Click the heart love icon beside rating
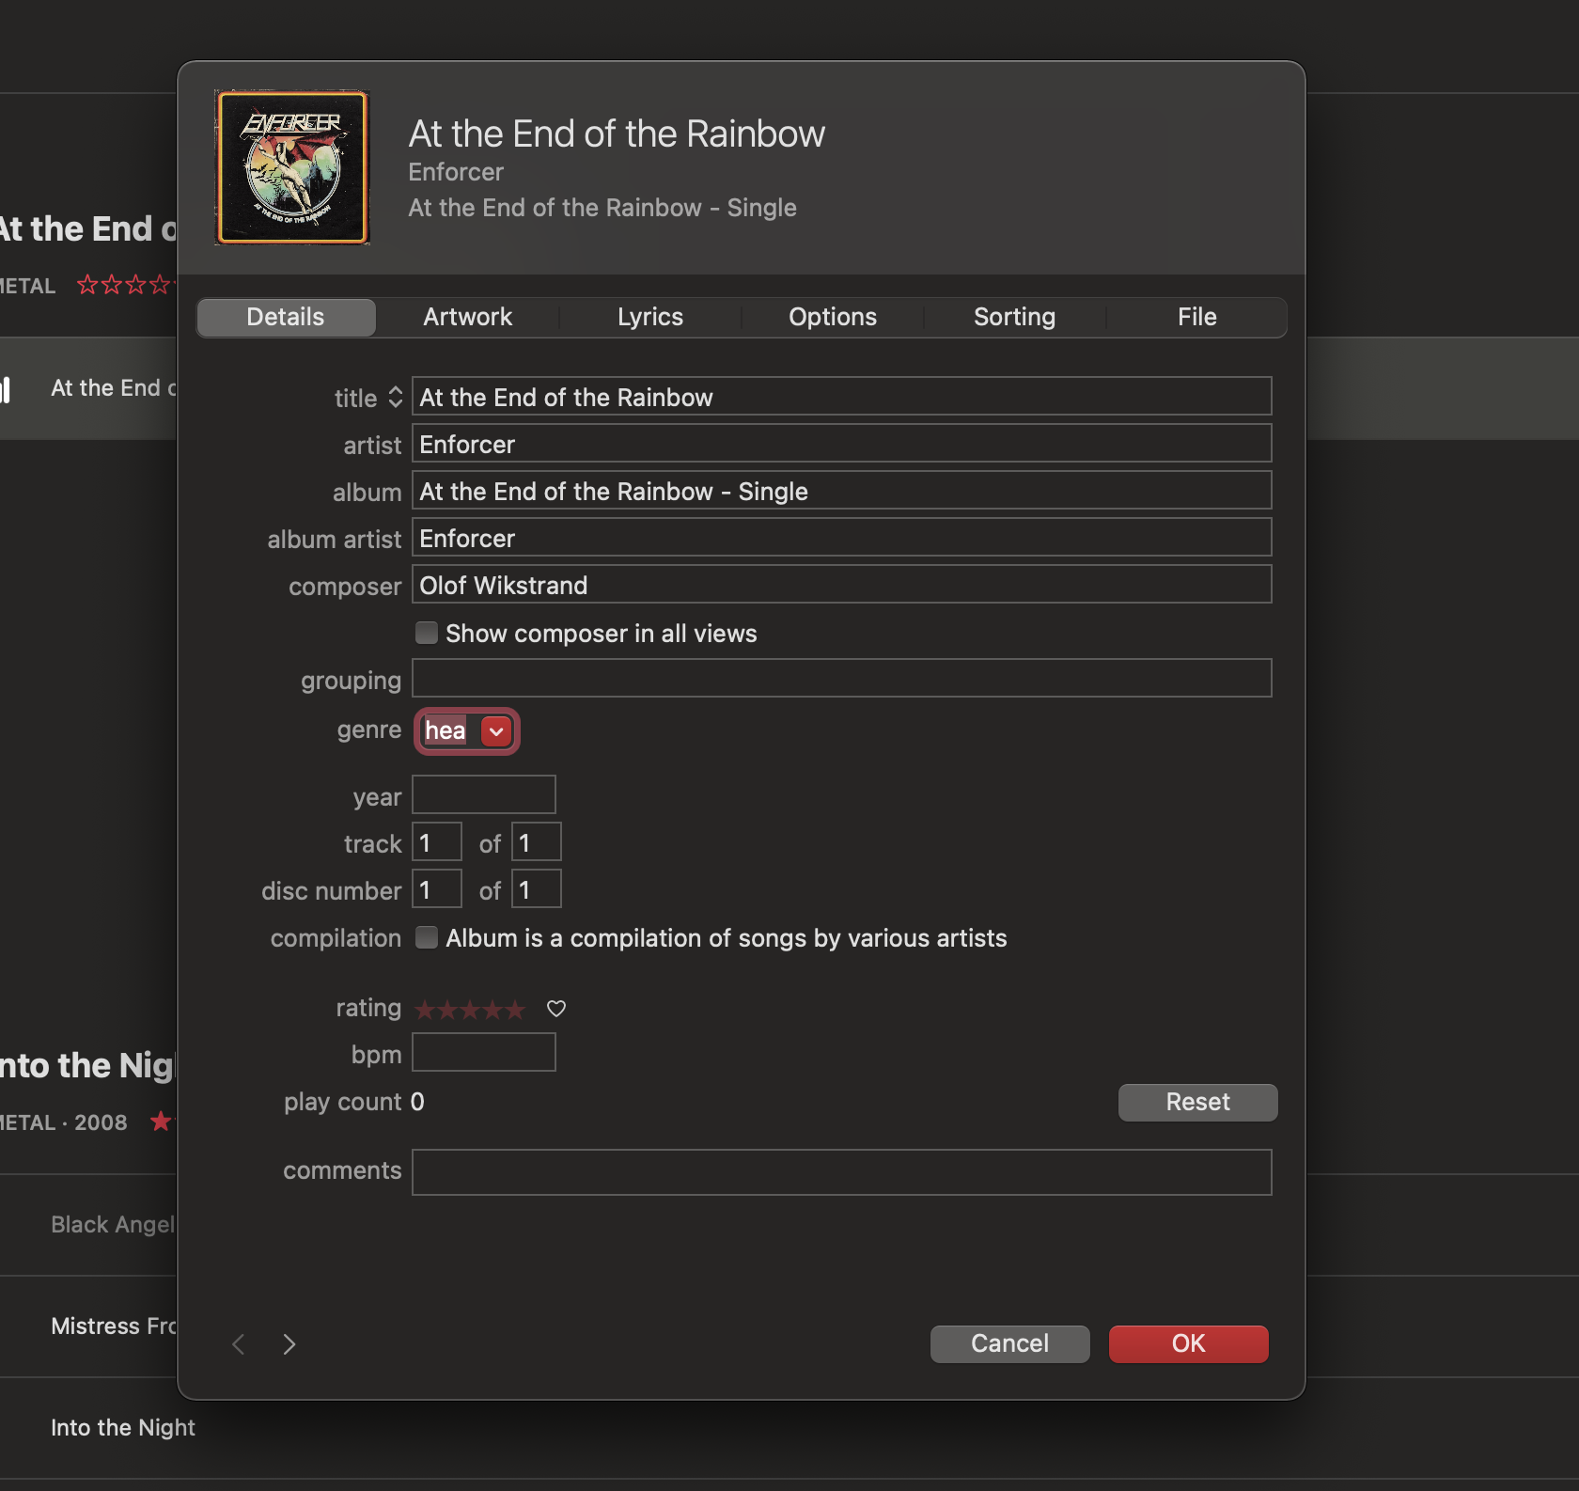 [x=556, y=1009]
